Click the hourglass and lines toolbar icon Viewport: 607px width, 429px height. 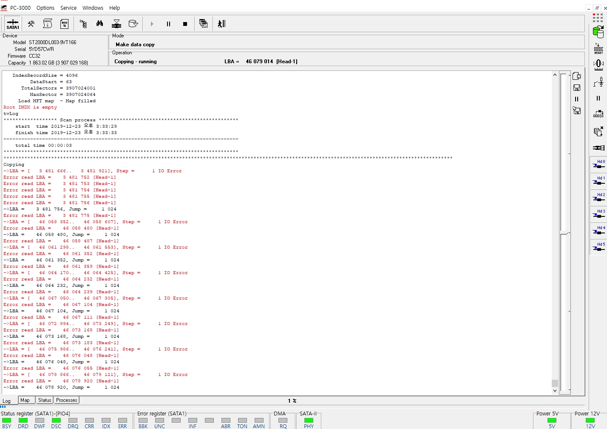pos(116,24)
